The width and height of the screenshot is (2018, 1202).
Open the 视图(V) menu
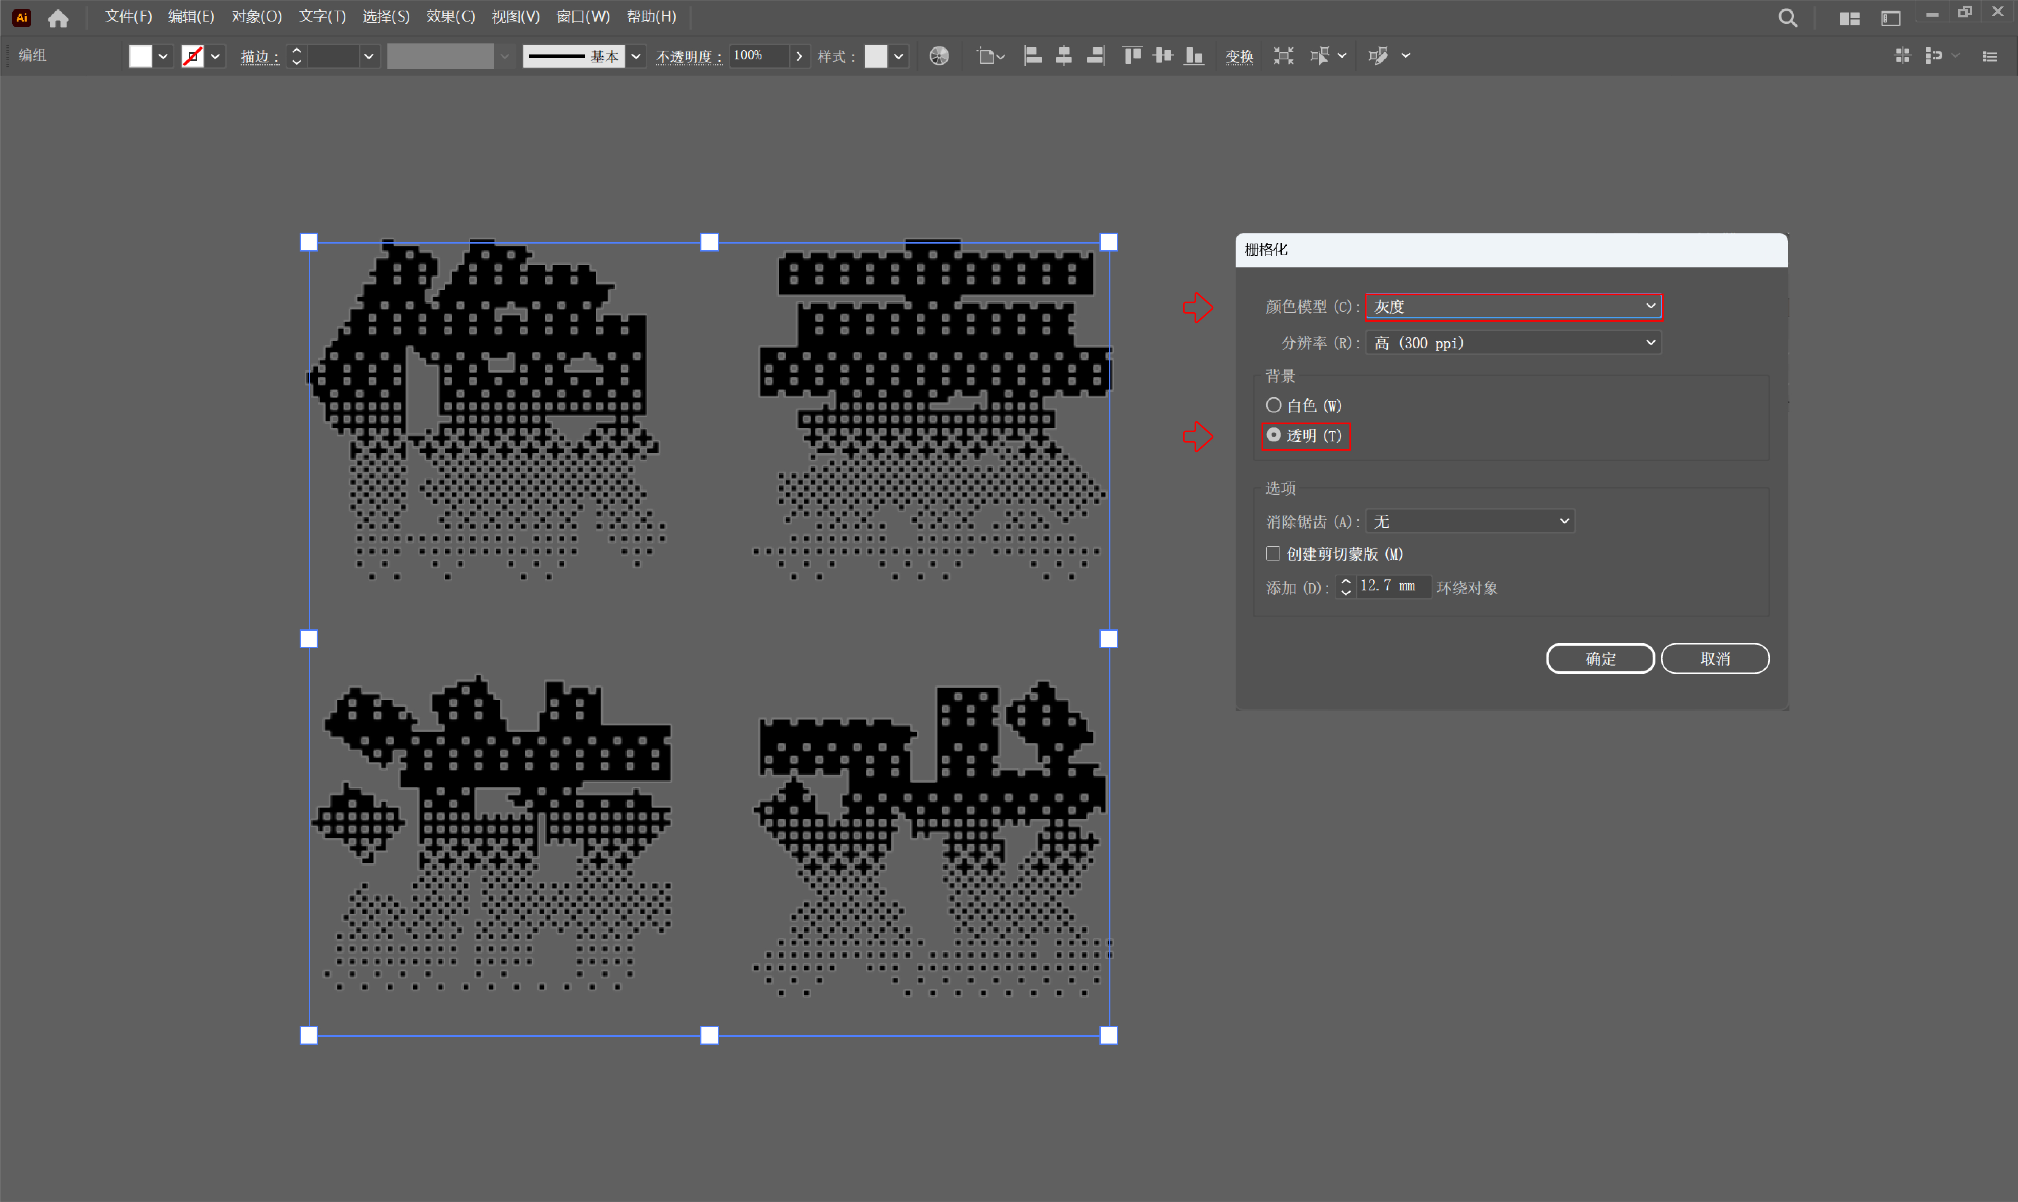click(x=515, y=17)
